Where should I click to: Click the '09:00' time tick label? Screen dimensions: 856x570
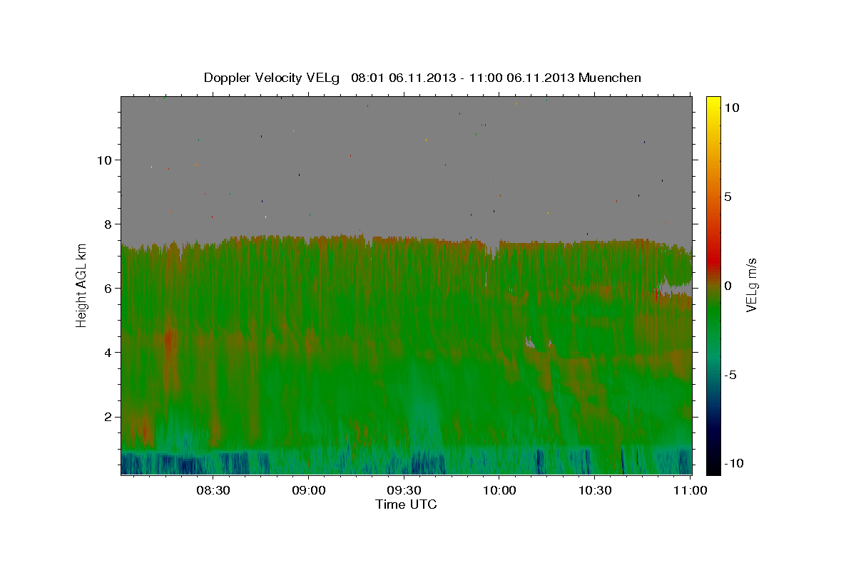[x=308, y=490]
